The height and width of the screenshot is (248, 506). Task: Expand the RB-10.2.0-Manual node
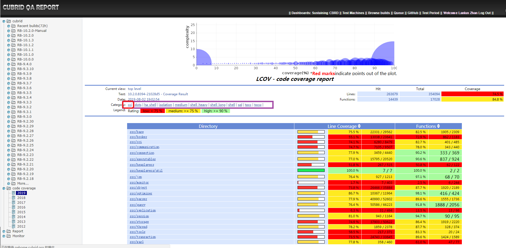(x=9, y=31)
